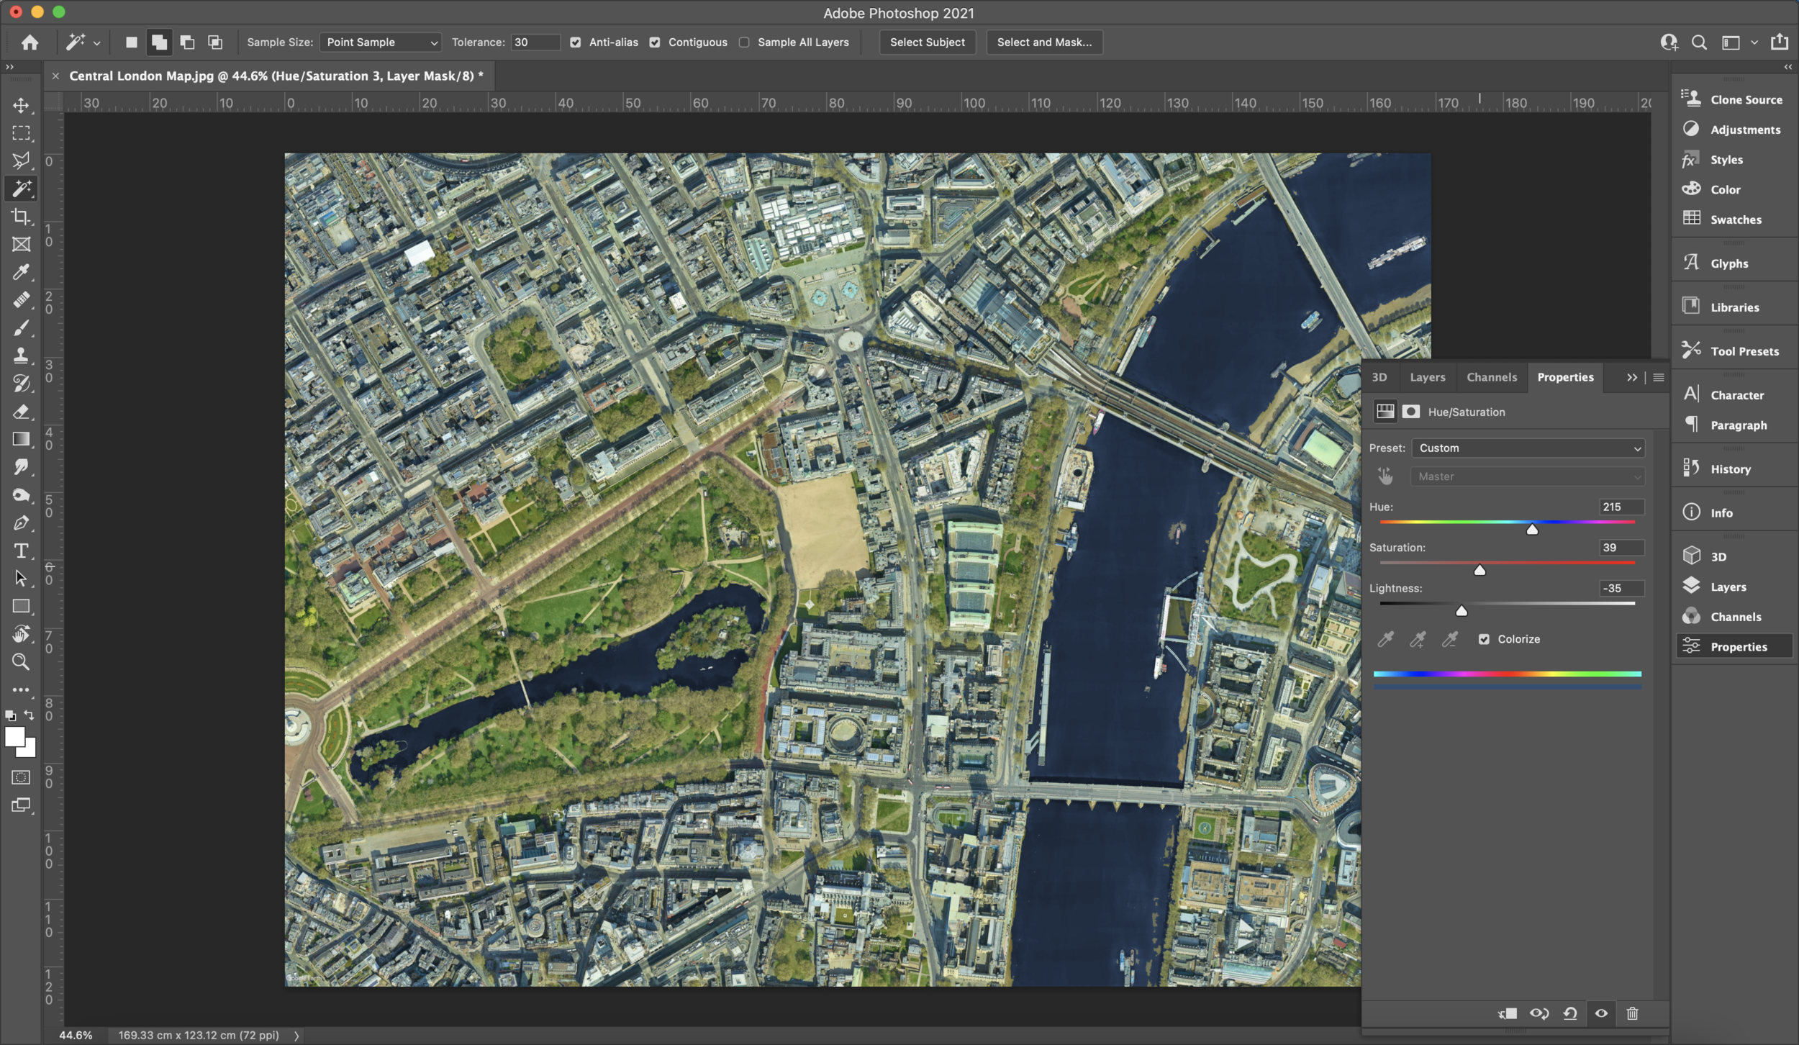Choose Subtract from Selection mode button
Screen dimensions: 1799x1045
pos(187,42)
